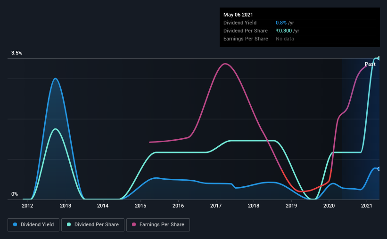
Task: Select the Dividend Per Share end point marker
Action: click(379, 58)
